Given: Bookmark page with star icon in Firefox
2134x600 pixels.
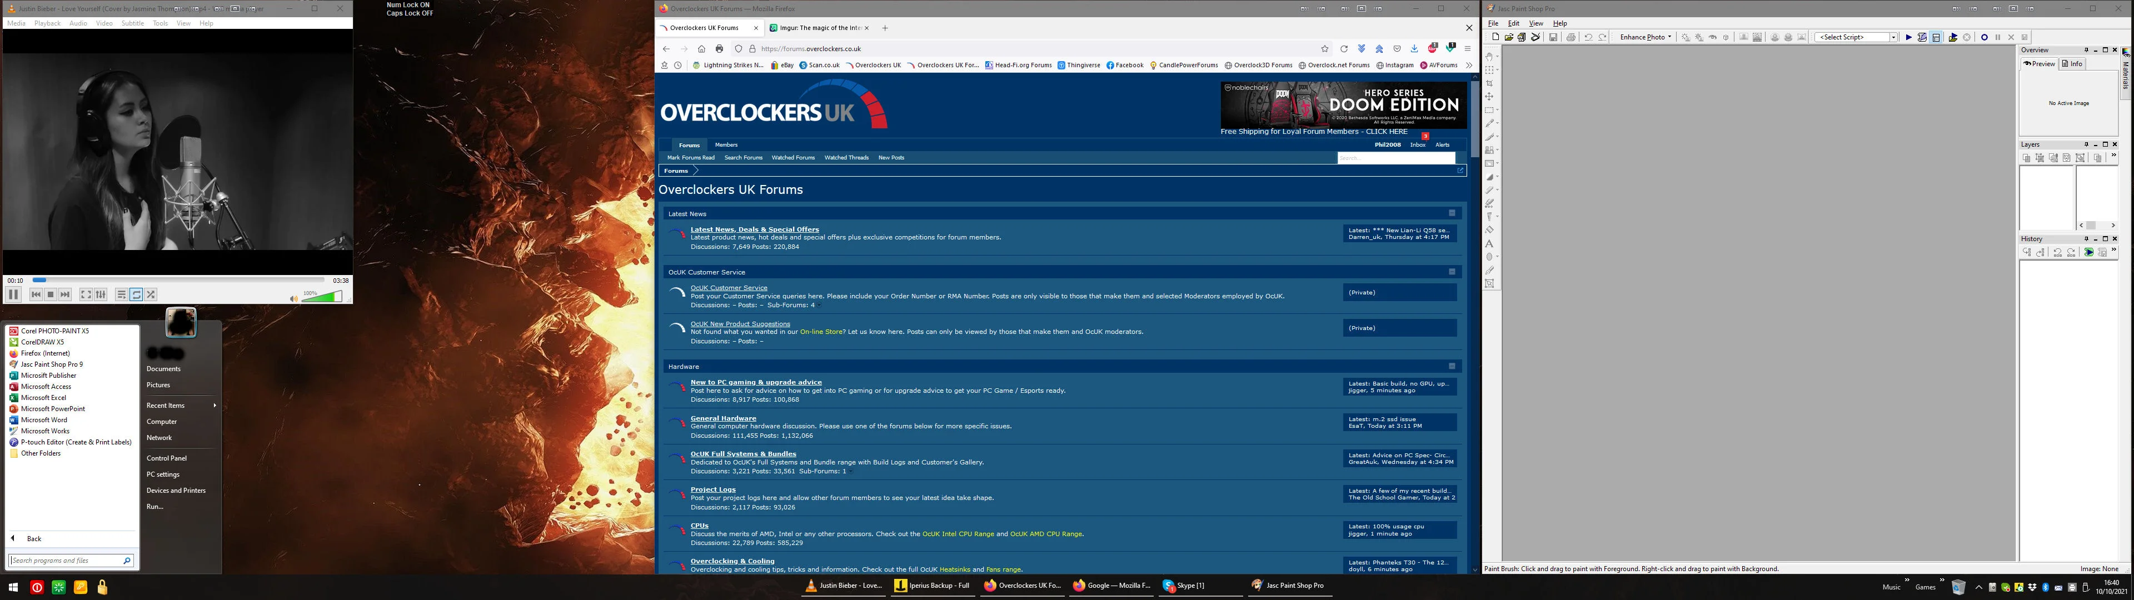Looking at the screenshot, I should 1325,49.
